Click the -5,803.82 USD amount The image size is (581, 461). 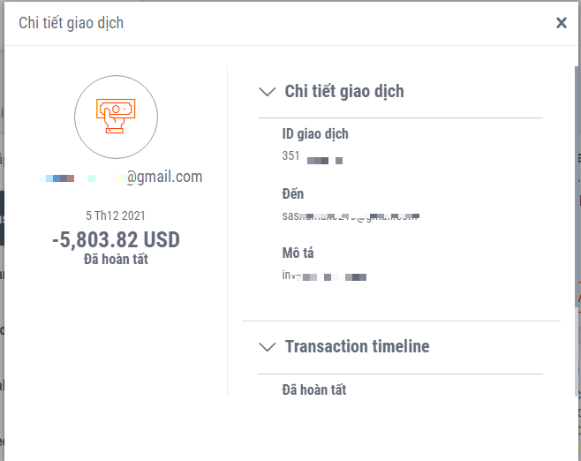(117, 238)
